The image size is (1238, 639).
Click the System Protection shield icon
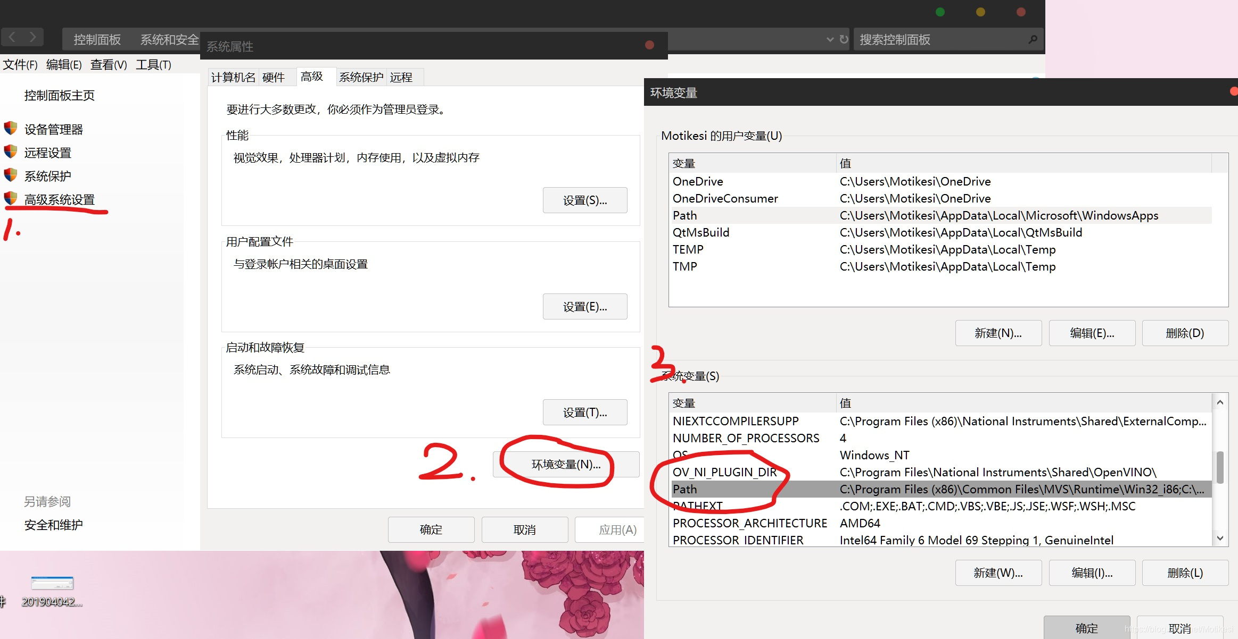(11, 175)
